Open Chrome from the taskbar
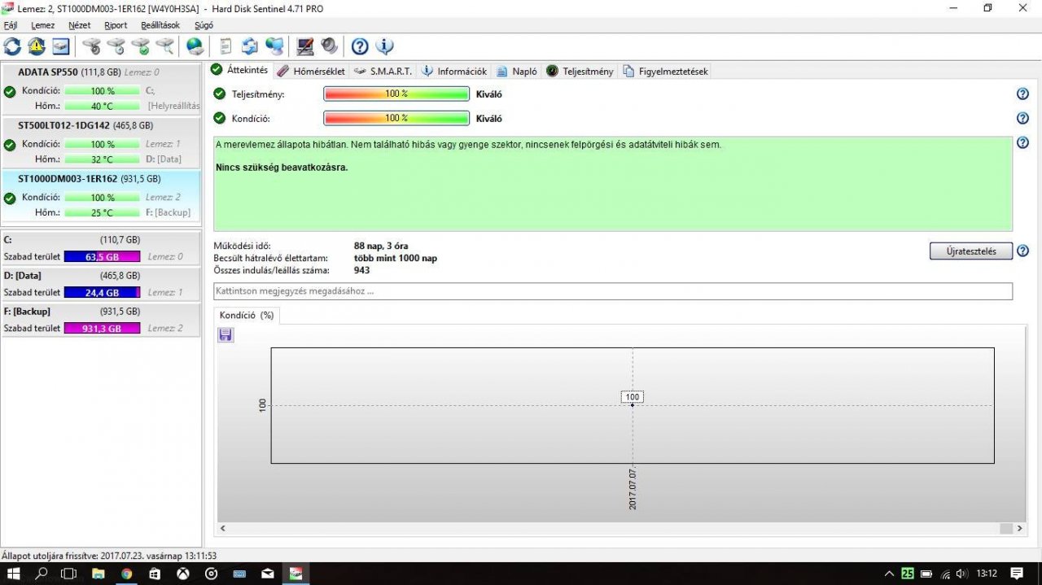 pos(126,574)
